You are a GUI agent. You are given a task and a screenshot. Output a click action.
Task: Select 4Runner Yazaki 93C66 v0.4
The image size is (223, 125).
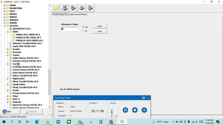[x=27, y=43]
